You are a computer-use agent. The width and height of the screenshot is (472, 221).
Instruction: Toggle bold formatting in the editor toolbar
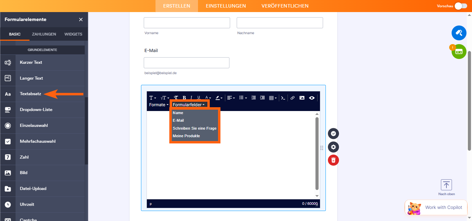click(184, 98)
